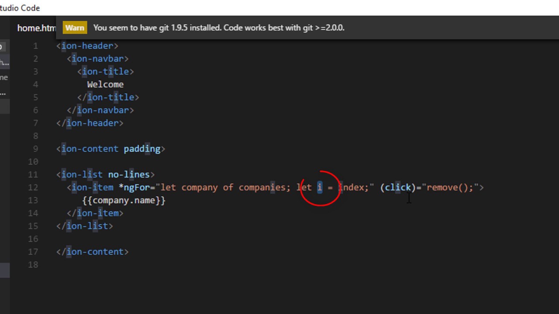Click the closing ion-header tag on line 7
The image size is (559, 314).
point(90,123)
